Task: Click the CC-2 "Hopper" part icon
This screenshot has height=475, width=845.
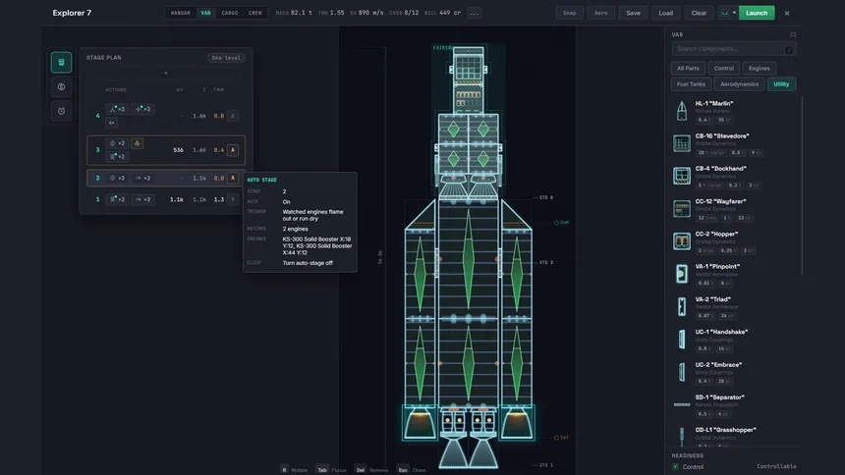Action: tap(682, 241)
